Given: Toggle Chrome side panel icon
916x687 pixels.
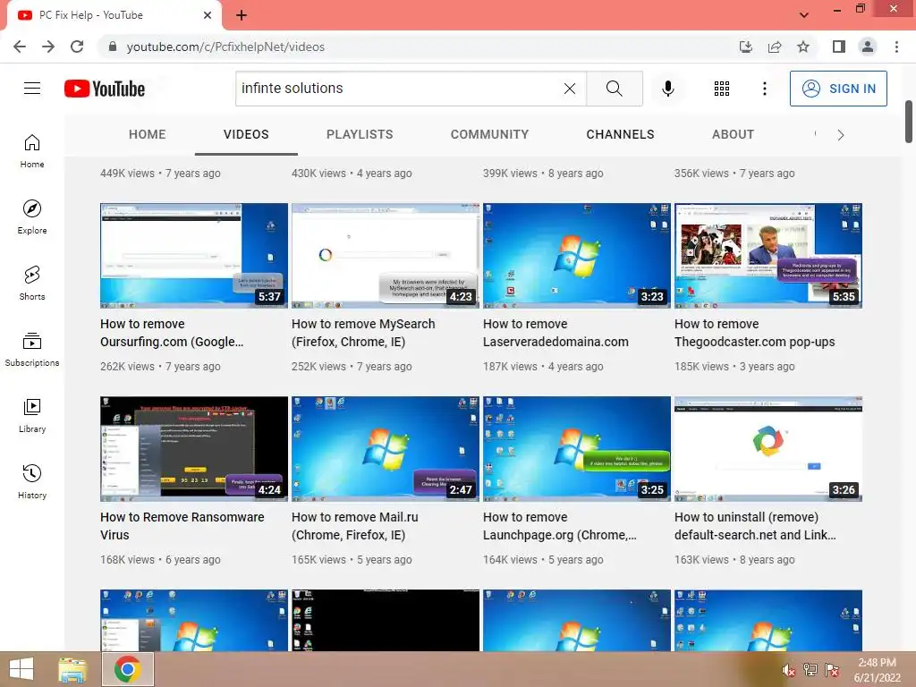Looking at the screenshot, I should tap(839, 47).
